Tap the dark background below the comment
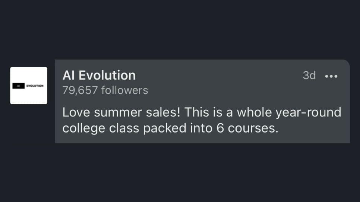Screen dimensions: 360x202 pos(180,173)
